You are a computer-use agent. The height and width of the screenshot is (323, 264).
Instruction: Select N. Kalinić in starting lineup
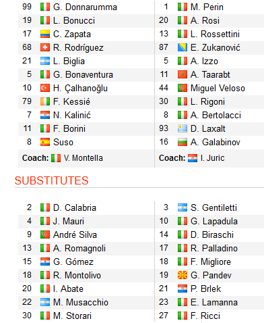click(x=72, y=116)
